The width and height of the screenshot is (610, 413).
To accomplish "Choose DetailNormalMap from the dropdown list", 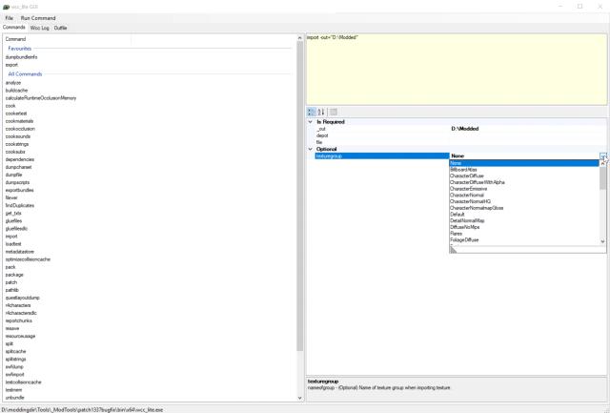I will [x=524, y=220].
